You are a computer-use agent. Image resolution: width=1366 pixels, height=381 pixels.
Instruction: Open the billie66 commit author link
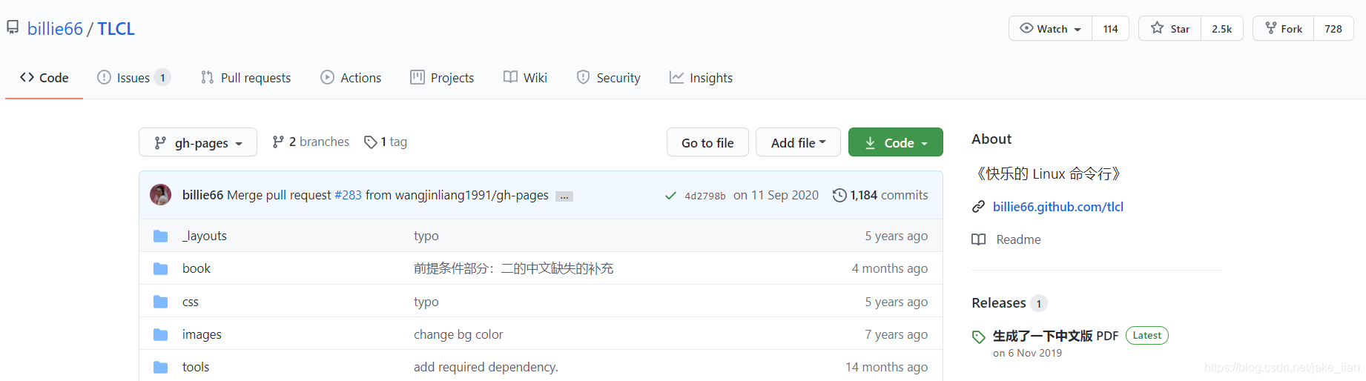[x=202, y=195]
